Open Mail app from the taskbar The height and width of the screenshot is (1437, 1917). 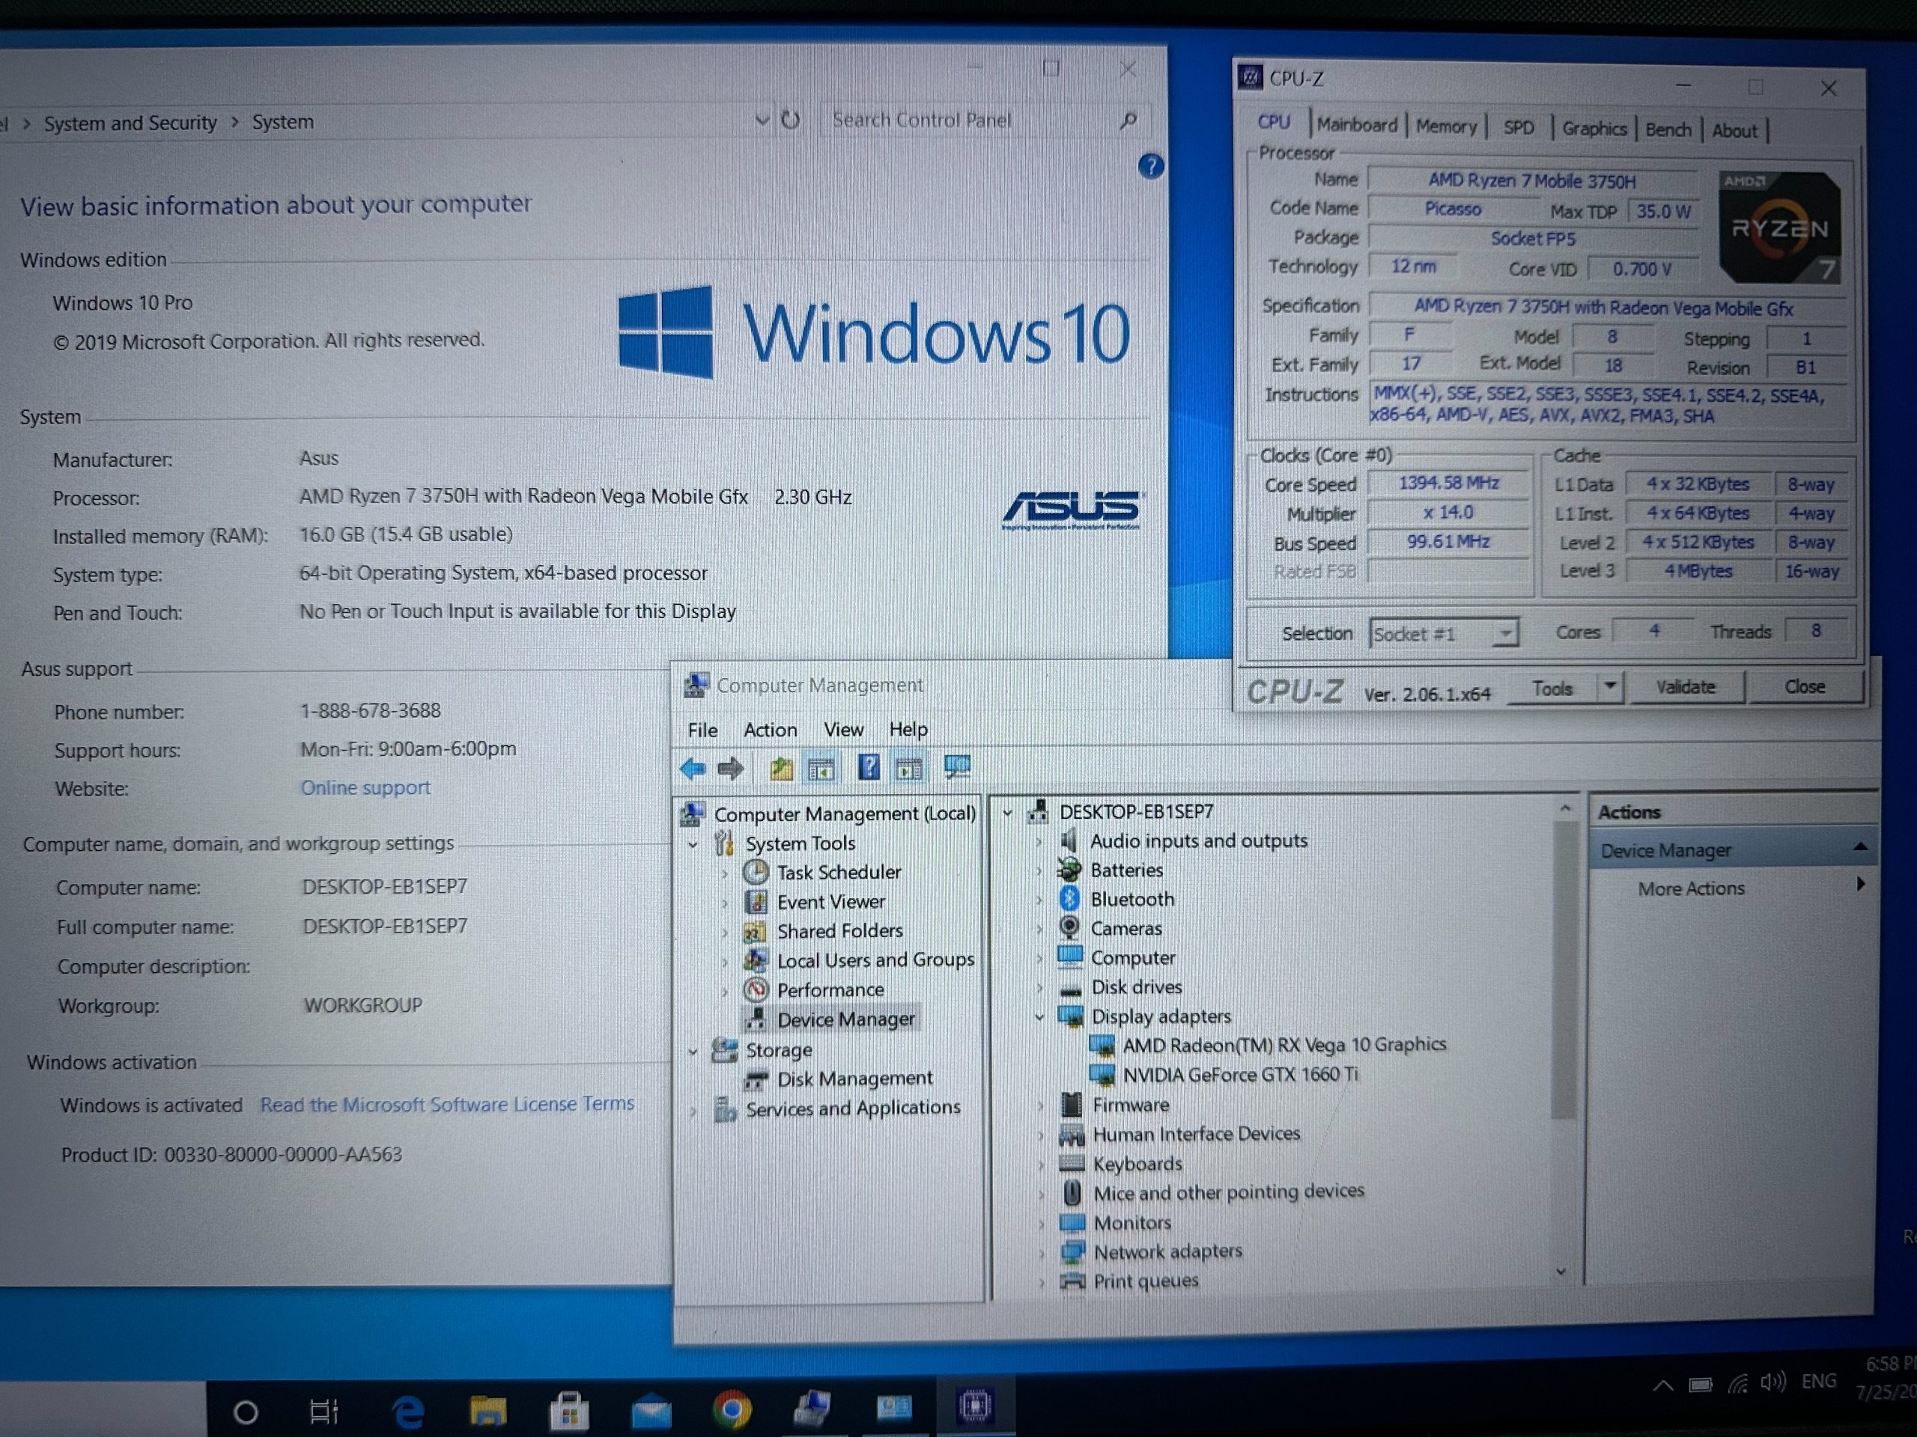(x=651, y=1412)
